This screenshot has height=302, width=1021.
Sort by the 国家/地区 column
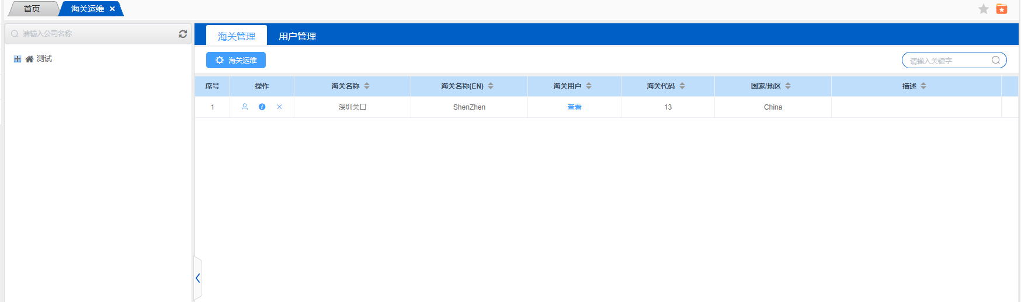click(x=788, y=86)
